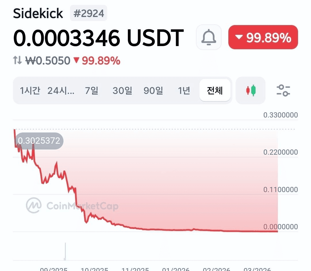Toggle the ₩0.5050 converted price

coord(48,61)
